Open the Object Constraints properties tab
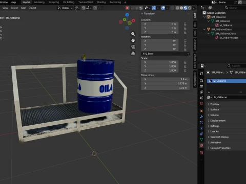The image size is (246, 184). click(x=201, y=134)
